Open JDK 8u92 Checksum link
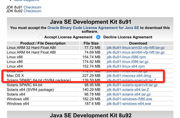Viewport: 180px width, 118px height. [x=32, y=11]
